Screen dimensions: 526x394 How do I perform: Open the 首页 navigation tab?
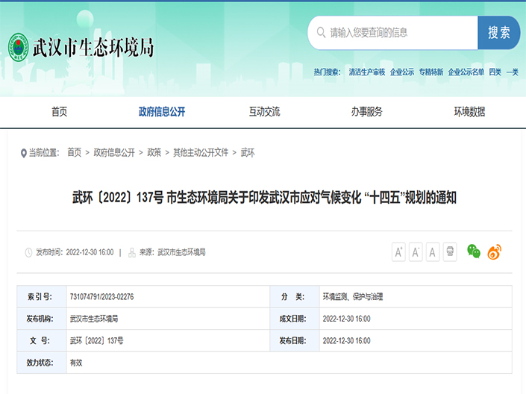[x=59, y=112]
